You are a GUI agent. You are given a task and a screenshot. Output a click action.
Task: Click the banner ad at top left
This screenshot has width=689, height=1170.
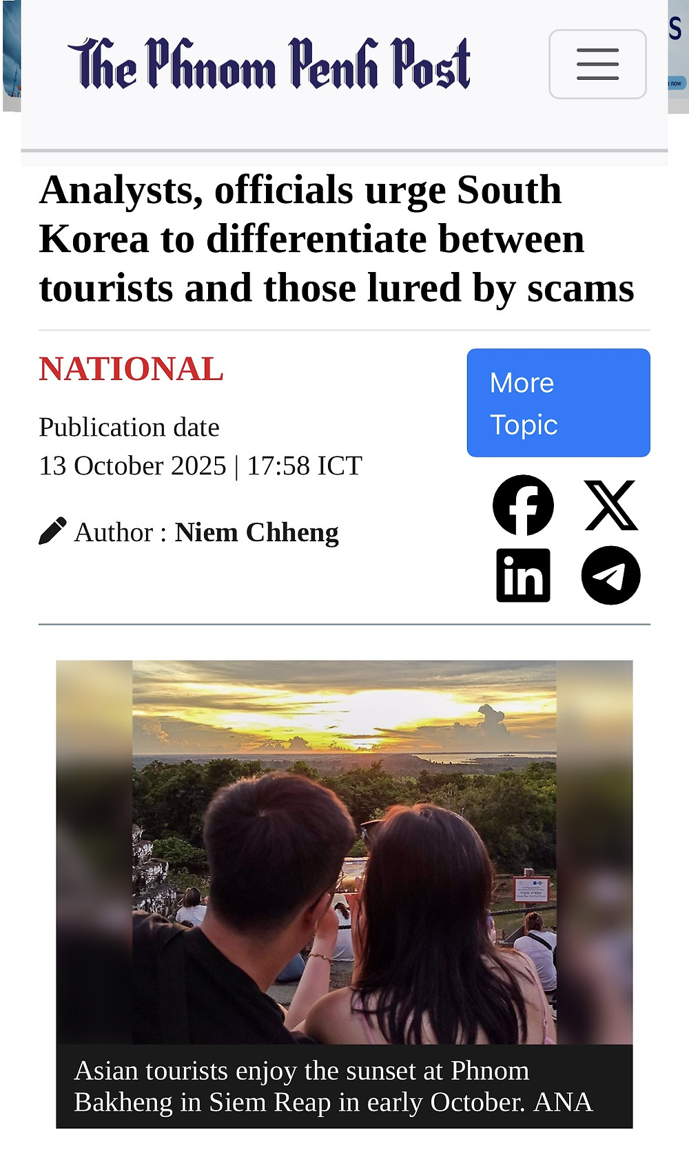pyautogui.click(x=12, y=55)
